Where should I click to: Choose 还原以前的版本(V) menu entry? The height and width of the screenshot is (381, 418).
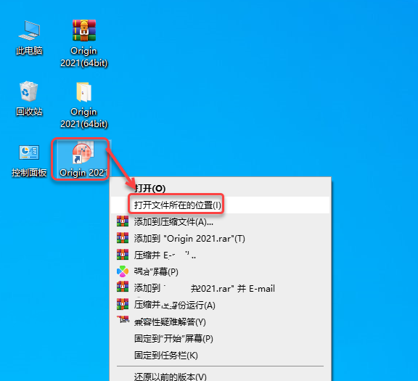coord(221,377)
